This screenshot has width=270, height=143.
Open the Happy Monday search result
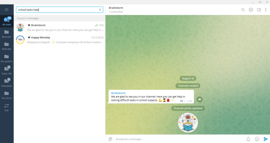point(60,40)
